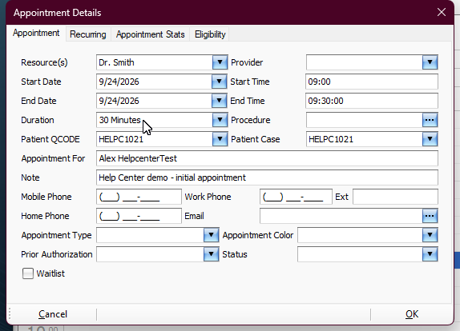Click the Work Phone input field
The height and width of the screenshot is (331, 460).
[296, 197]
